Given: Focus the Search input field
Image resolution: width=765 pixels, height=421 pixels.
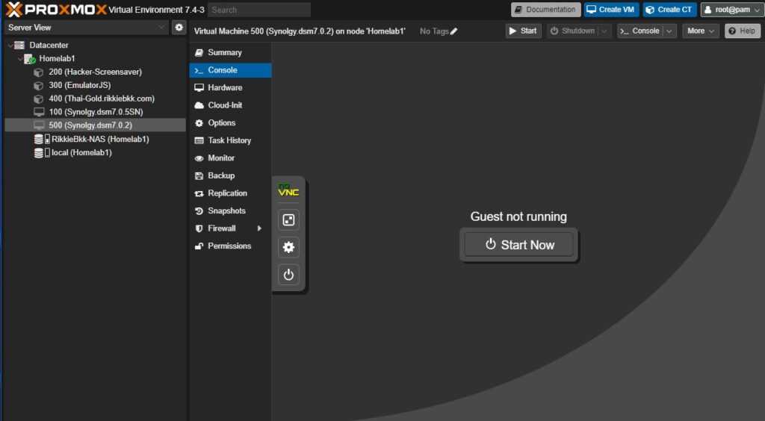Looking at the screenshot, I should (259, 10).
